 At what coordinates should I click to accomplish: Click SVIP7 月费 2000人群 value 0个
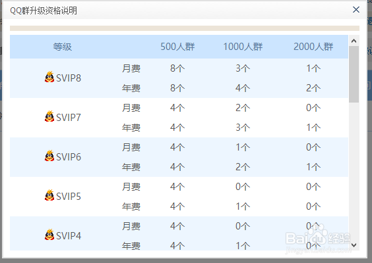point(313,108)
